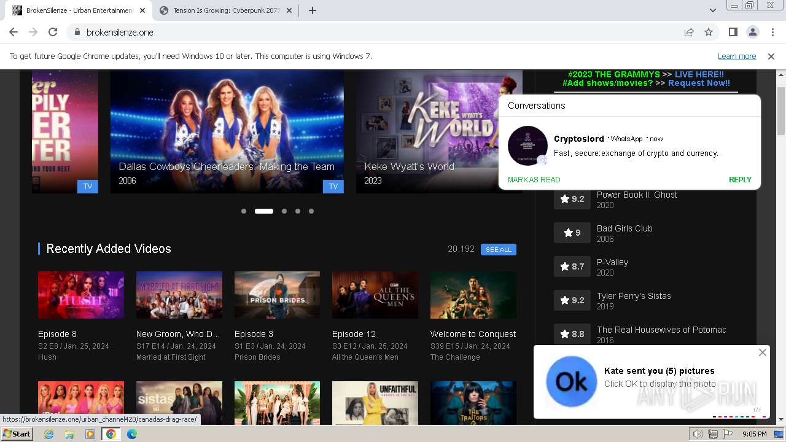The width and height of the screenshot is (786, 442).
Task: Click the Learn more link
Action: 737,56
